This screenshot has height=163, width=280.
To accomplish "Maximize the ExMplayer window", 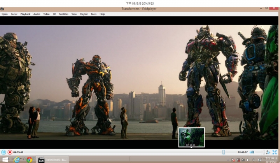I will pyautogui.click(x=266, y=8).
